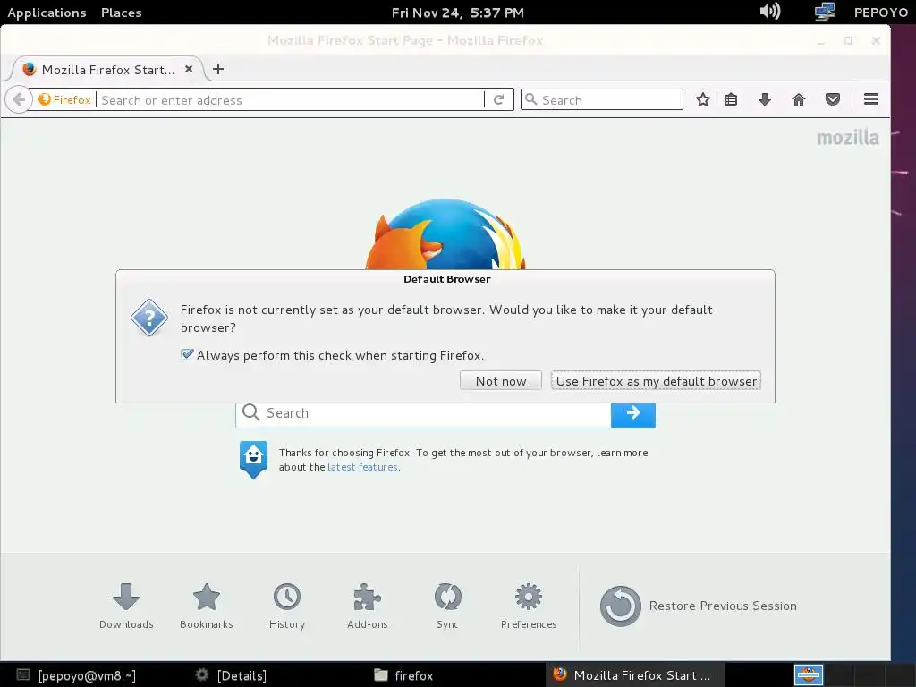Open the Places menu
The width and height of the screenshot is (916, 687).
point(122,13)
